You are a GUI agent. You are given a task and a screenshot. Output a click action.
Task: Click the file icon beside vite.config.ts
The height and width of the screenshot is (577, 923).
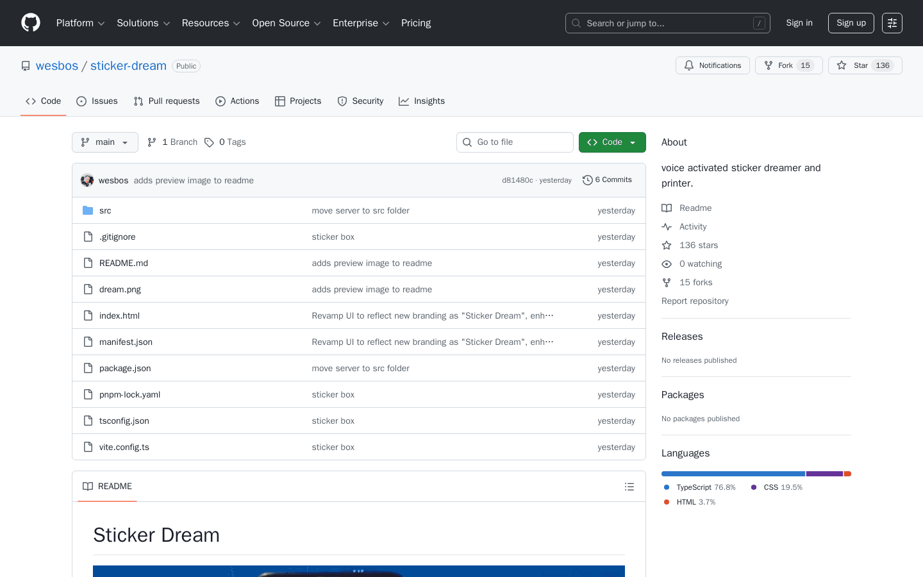click(88, 447)
